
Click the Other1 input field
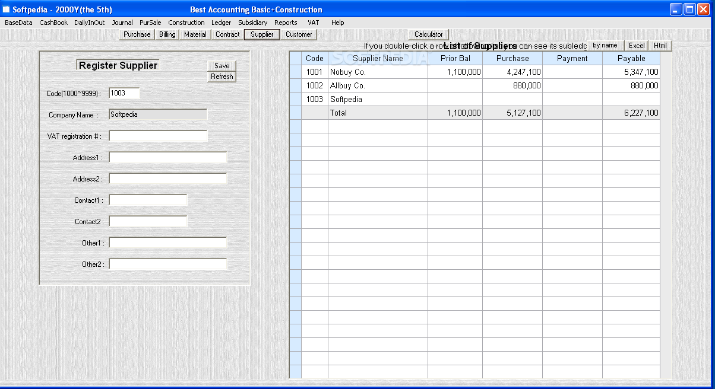coord(168,243)
